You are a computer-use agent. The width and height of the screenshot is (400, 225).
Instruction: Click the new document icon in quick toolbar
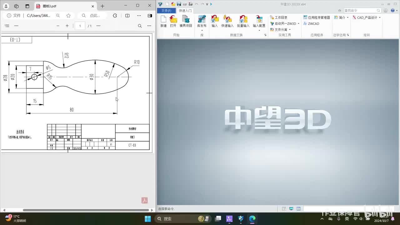167,4
